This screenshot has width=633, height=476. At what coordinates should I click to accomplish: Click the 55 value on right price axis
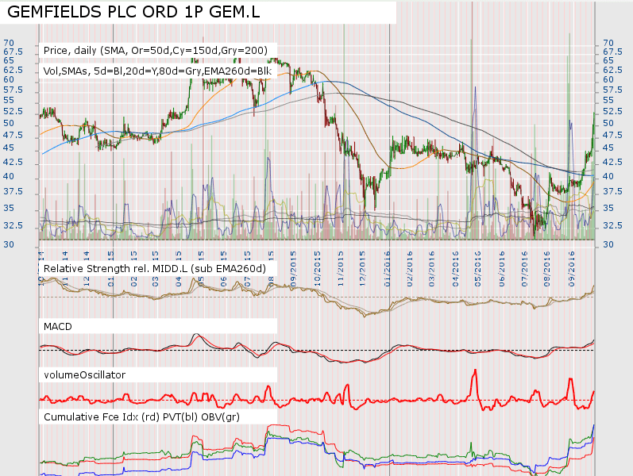608,100
